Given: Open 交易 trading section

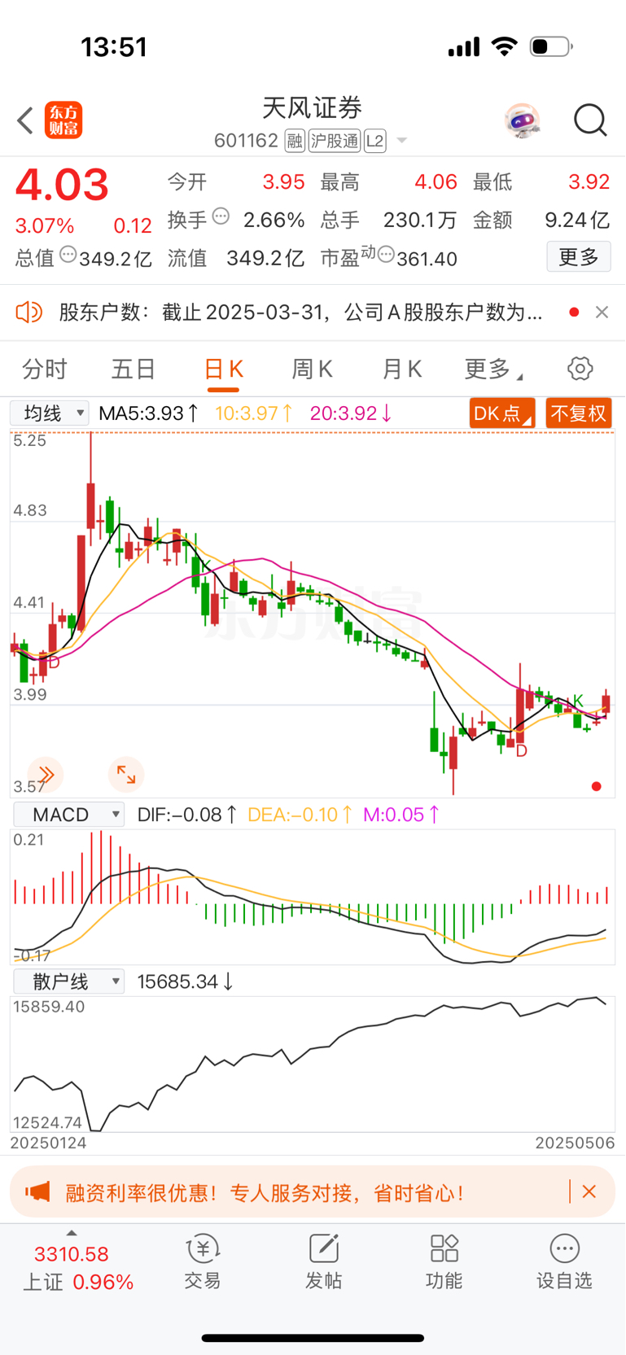Looking at the screenshot, I should point(203,1262).
